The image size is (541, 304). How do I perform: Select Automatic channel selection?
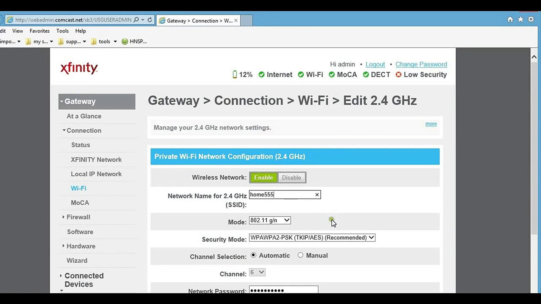253,255
